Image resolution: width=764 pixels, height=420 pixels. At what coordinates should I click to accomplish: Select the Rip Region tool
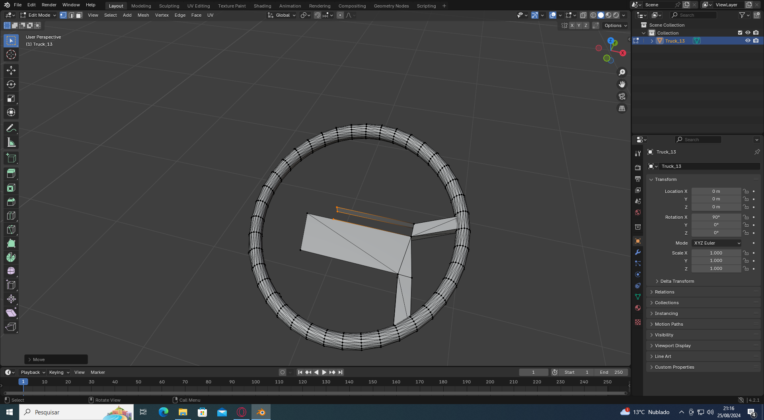pyautogui.click(x=11, y=327)
